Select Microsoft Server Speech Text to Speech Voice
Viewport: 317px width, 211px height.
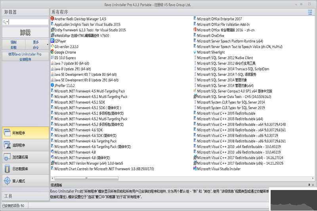(238, 46)
